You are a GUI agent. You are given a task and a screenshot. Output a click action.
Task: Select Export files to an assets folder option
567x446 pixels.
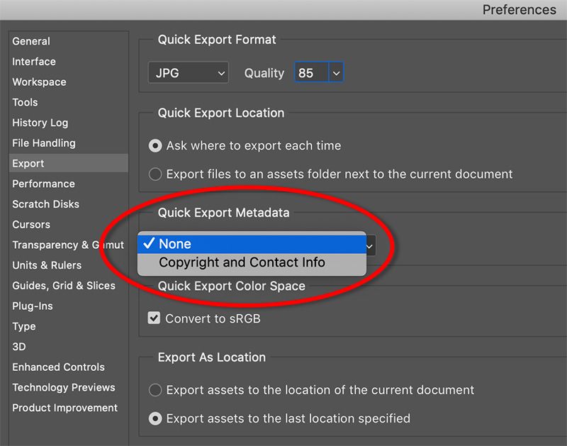pyautogui.click(x=155, y=174)
